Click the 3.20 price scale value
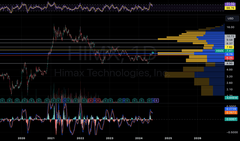240x141 pixels. point(229,76)
